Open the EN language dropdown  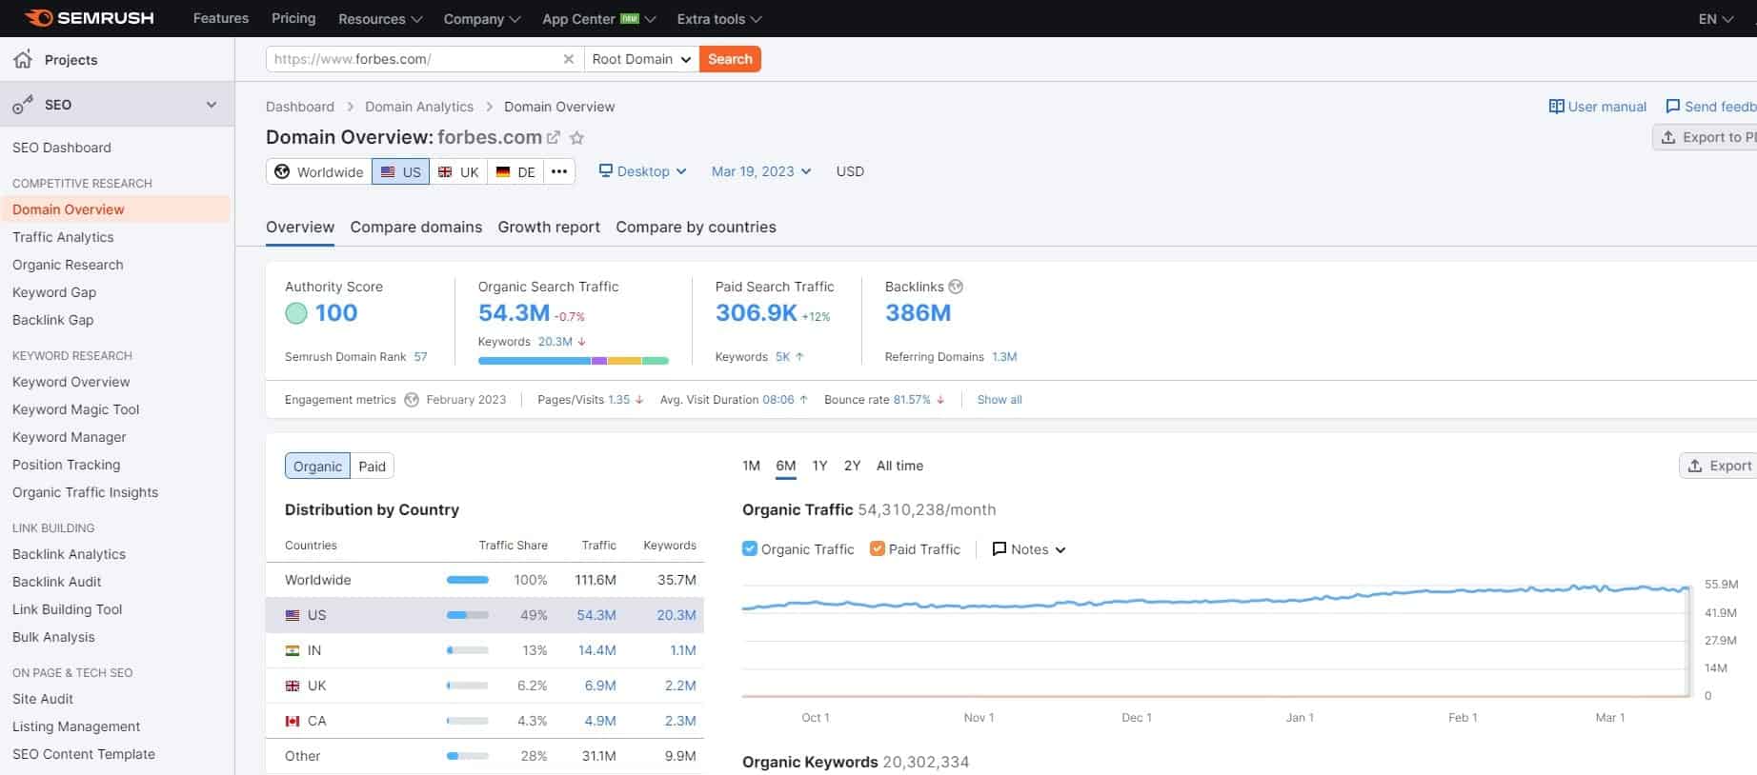coord(1715,19)
